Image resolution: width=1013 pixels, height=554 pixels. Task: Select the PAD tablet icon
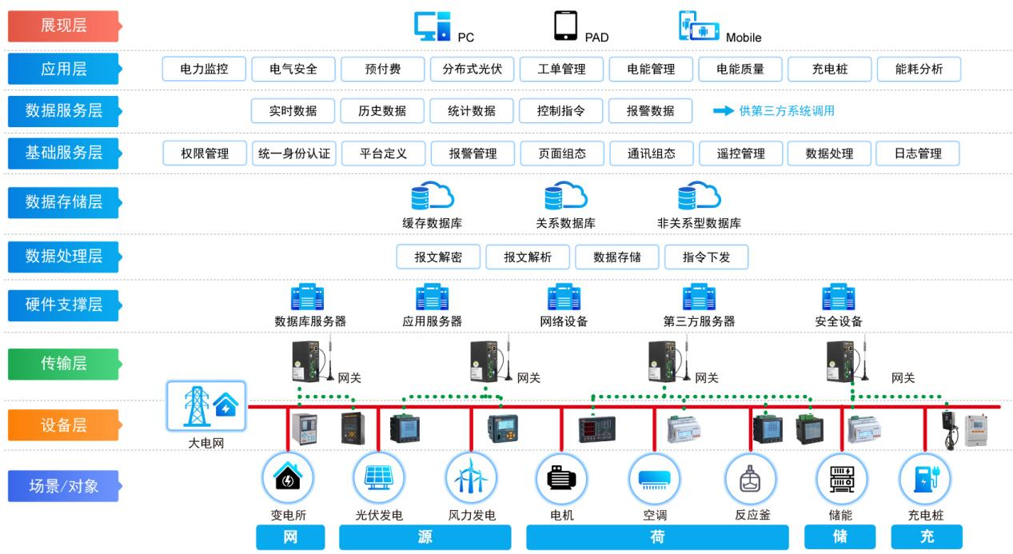pos(565,26)
